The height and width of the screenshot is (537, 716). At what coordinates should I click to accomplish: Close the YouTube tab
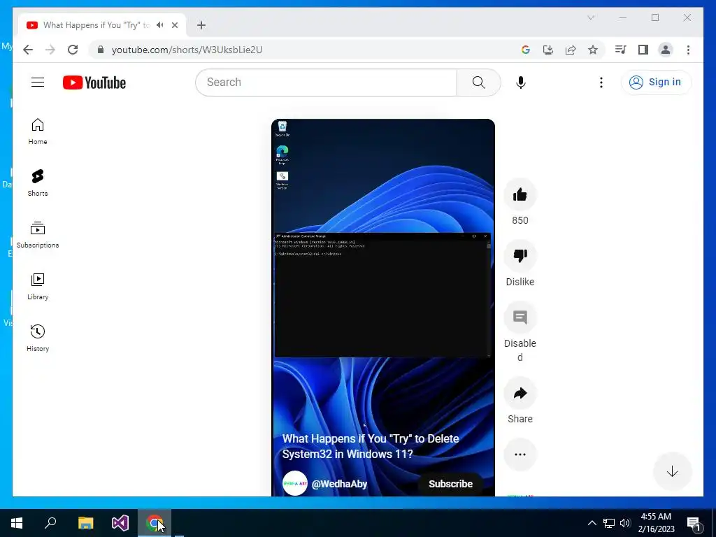point(174,25)
